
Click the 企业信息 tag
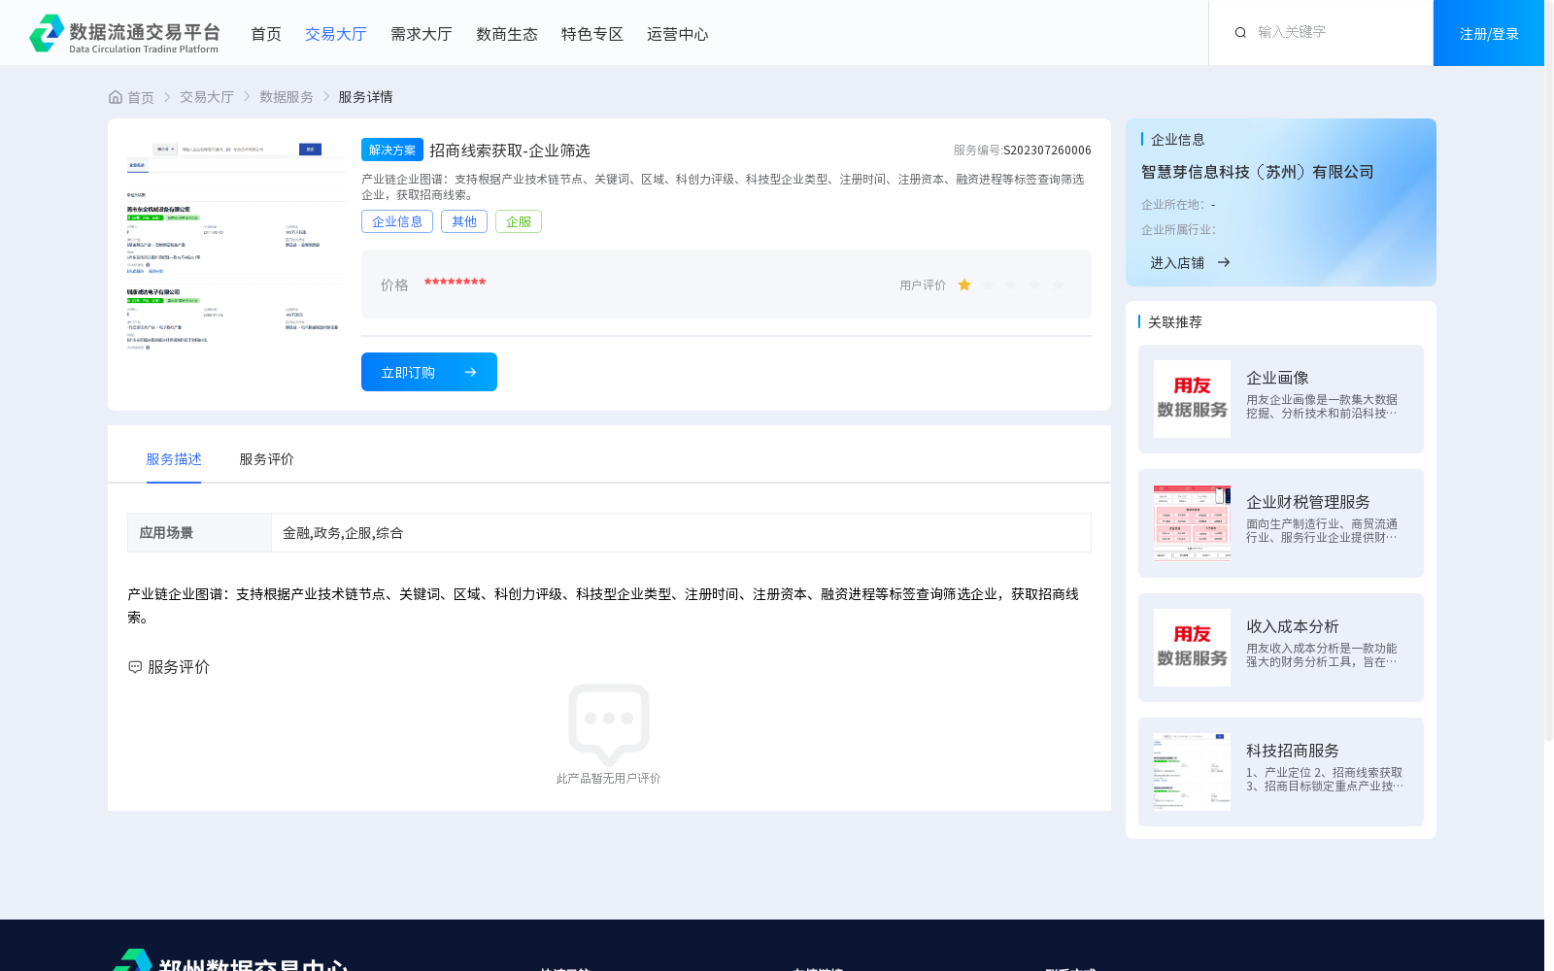(x=397, y=221)
